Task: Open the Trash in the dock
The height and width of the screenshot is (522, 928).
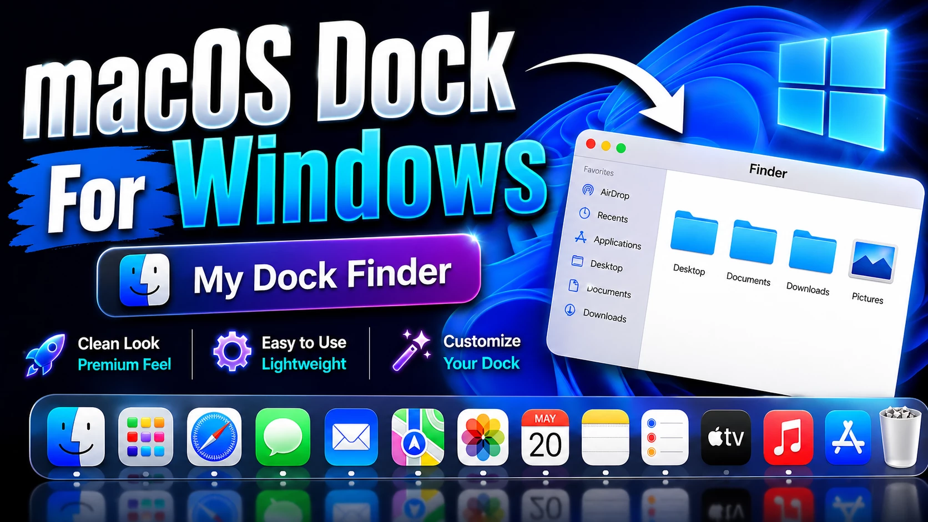Action: (900, 437)
